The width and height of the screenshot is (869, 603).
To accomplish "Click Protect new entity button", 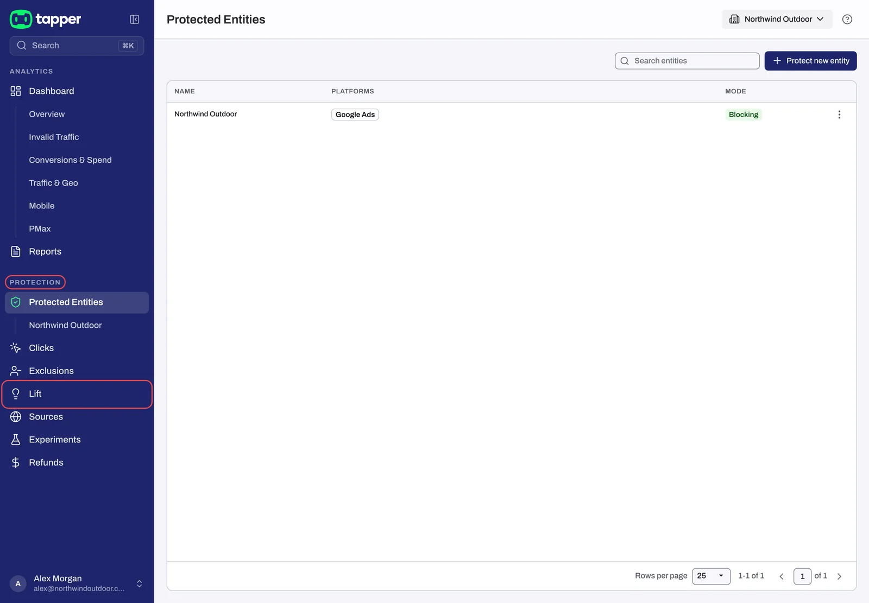I will tap(810, 61).
